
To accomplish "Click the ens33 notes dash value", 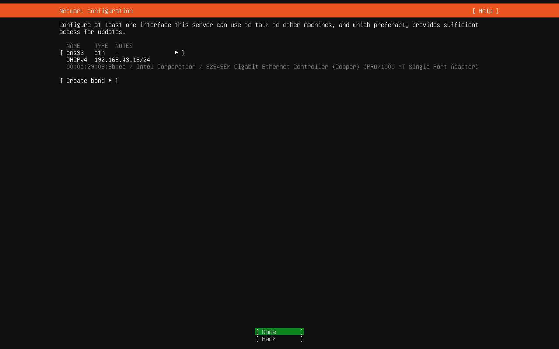I will (x=117, y=53).
